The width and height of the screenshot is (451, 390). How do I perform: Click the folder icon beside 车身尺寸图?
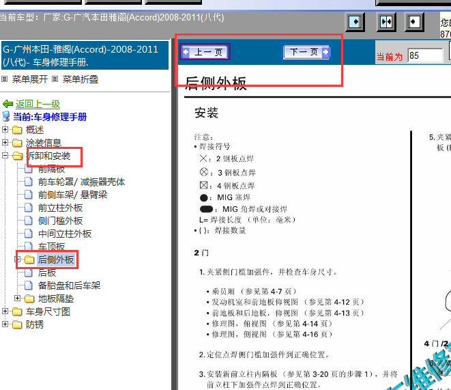(x=17, y=311)
